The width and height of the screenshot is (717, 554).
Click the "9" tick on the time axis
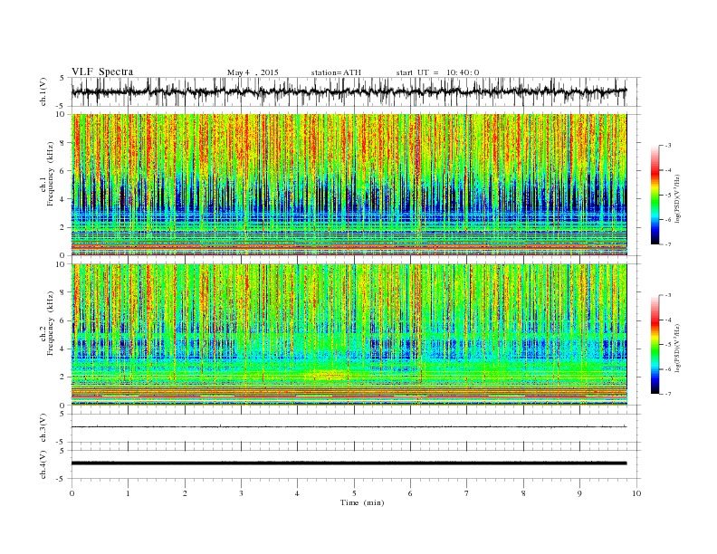(x=579, y=493)
